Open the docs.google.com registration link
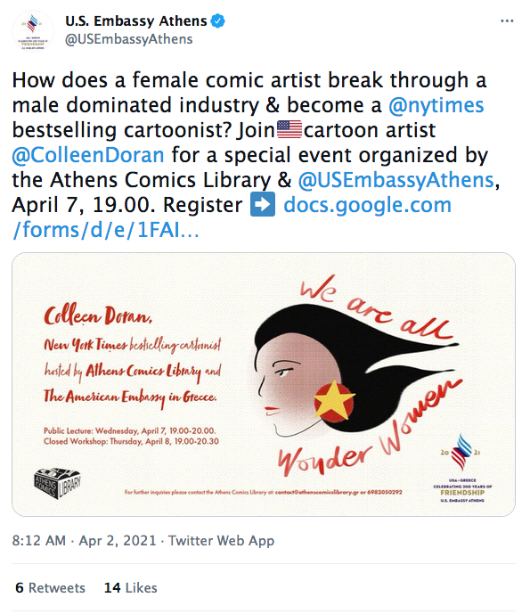Screen dimensions: 530x614 [232, 217]
